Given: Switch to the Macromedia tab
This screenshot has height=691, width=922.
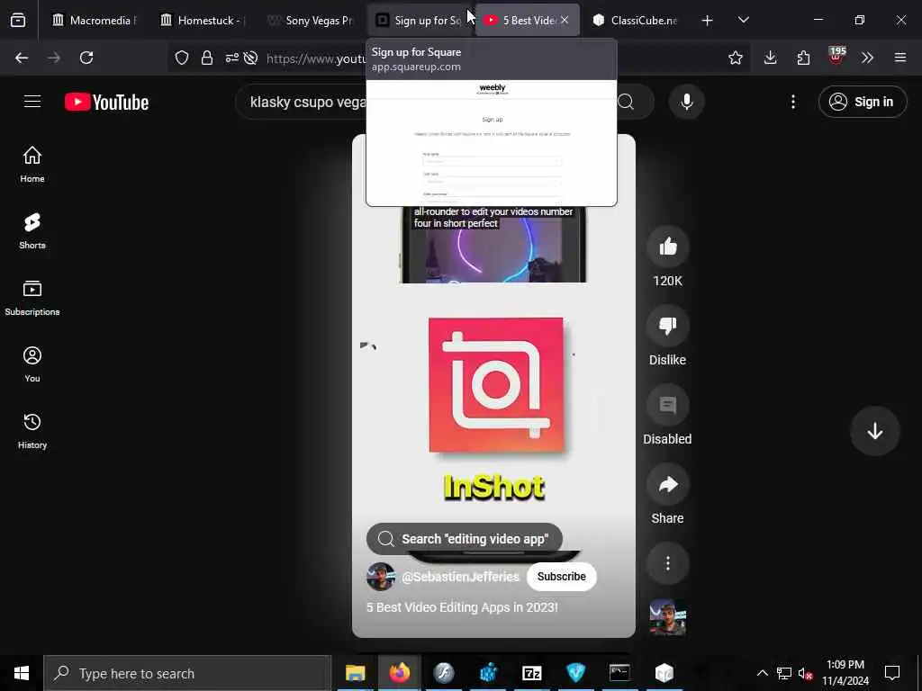Looking at the screenshot, I should click(94, 21).
